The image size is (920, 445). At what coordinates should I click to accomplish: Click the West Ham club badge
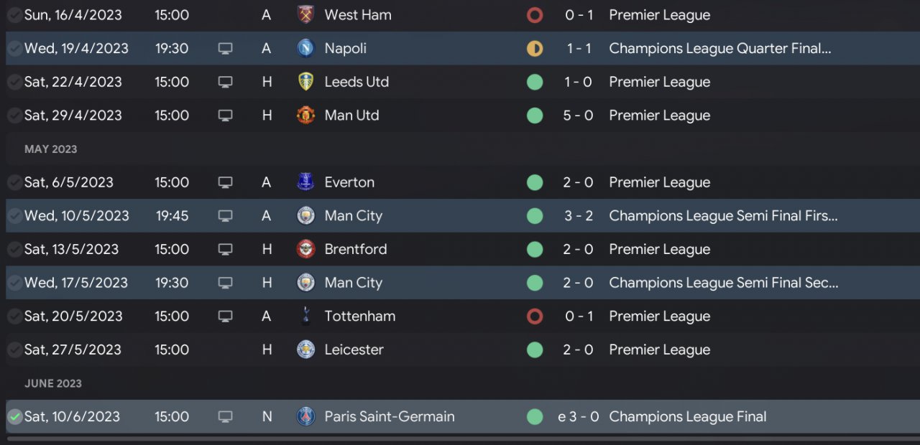click(305, 14)
